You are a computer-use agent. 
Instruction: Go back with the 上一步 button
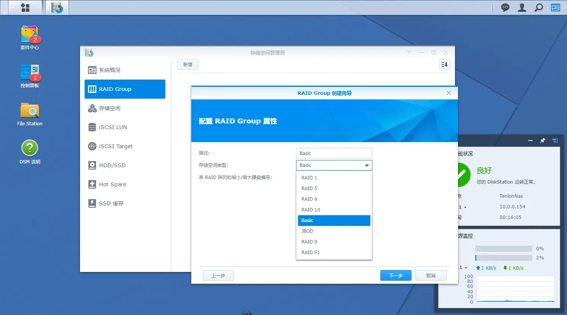coord(218,275)
